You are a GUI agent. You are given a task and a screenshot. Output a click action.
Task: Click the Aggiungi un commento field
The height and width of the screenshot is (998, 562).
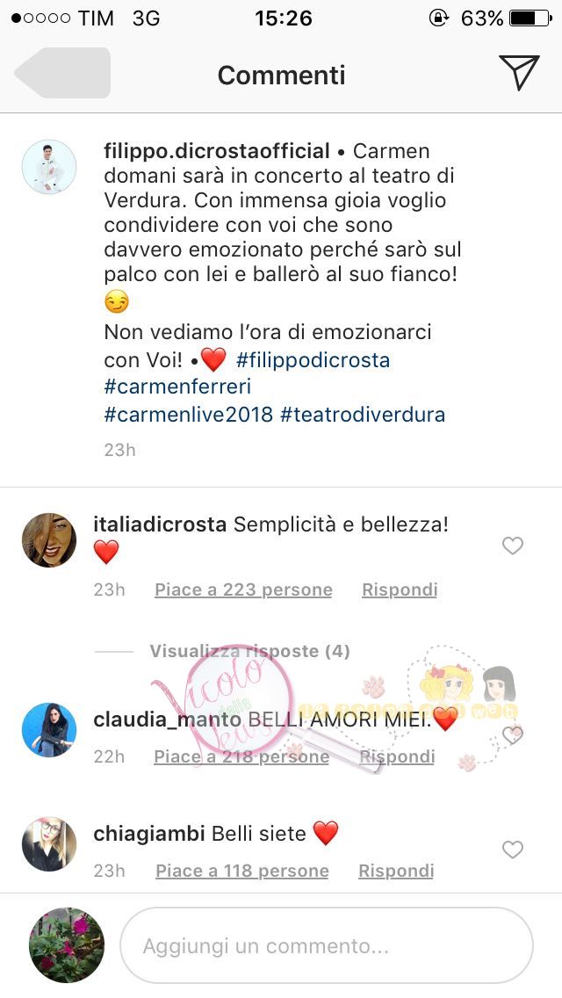(x=327, y=946)
